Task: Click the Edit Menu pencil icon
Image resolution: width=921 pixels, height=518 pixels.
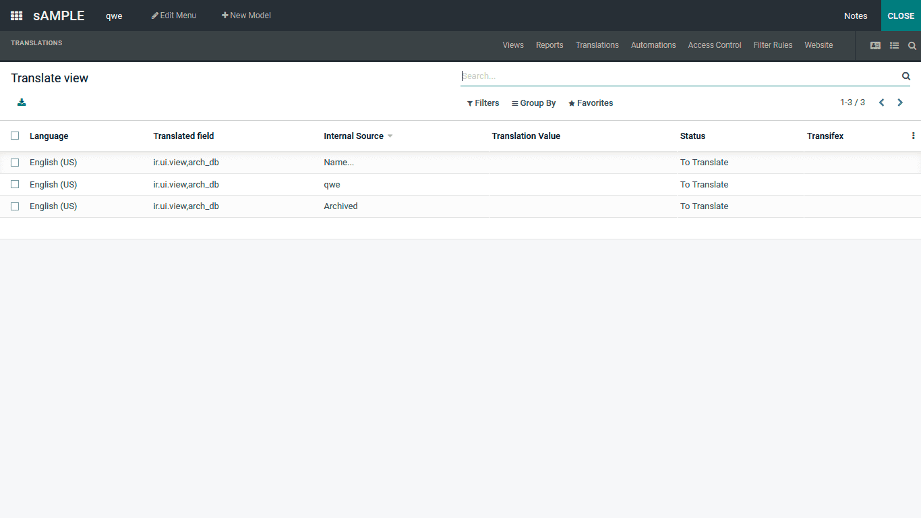Action: tap(154, 15)
